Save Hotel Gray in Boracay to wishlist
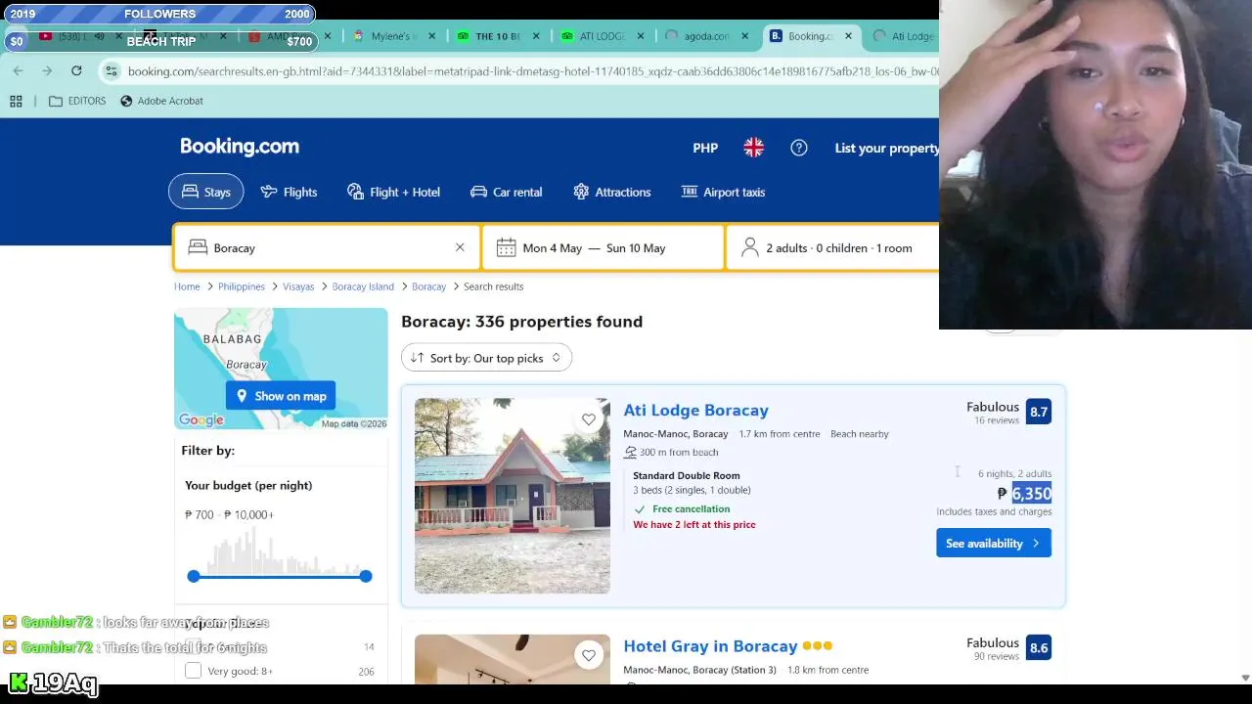Viewport: 1252px width, 704px height. 589,656
